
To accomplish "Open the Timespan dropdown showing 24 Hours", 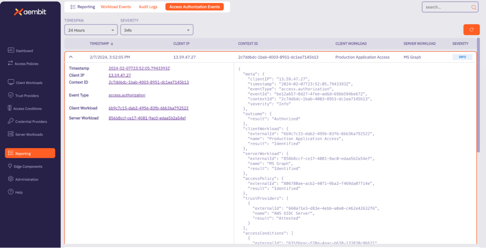I will [x=91, y=29].
